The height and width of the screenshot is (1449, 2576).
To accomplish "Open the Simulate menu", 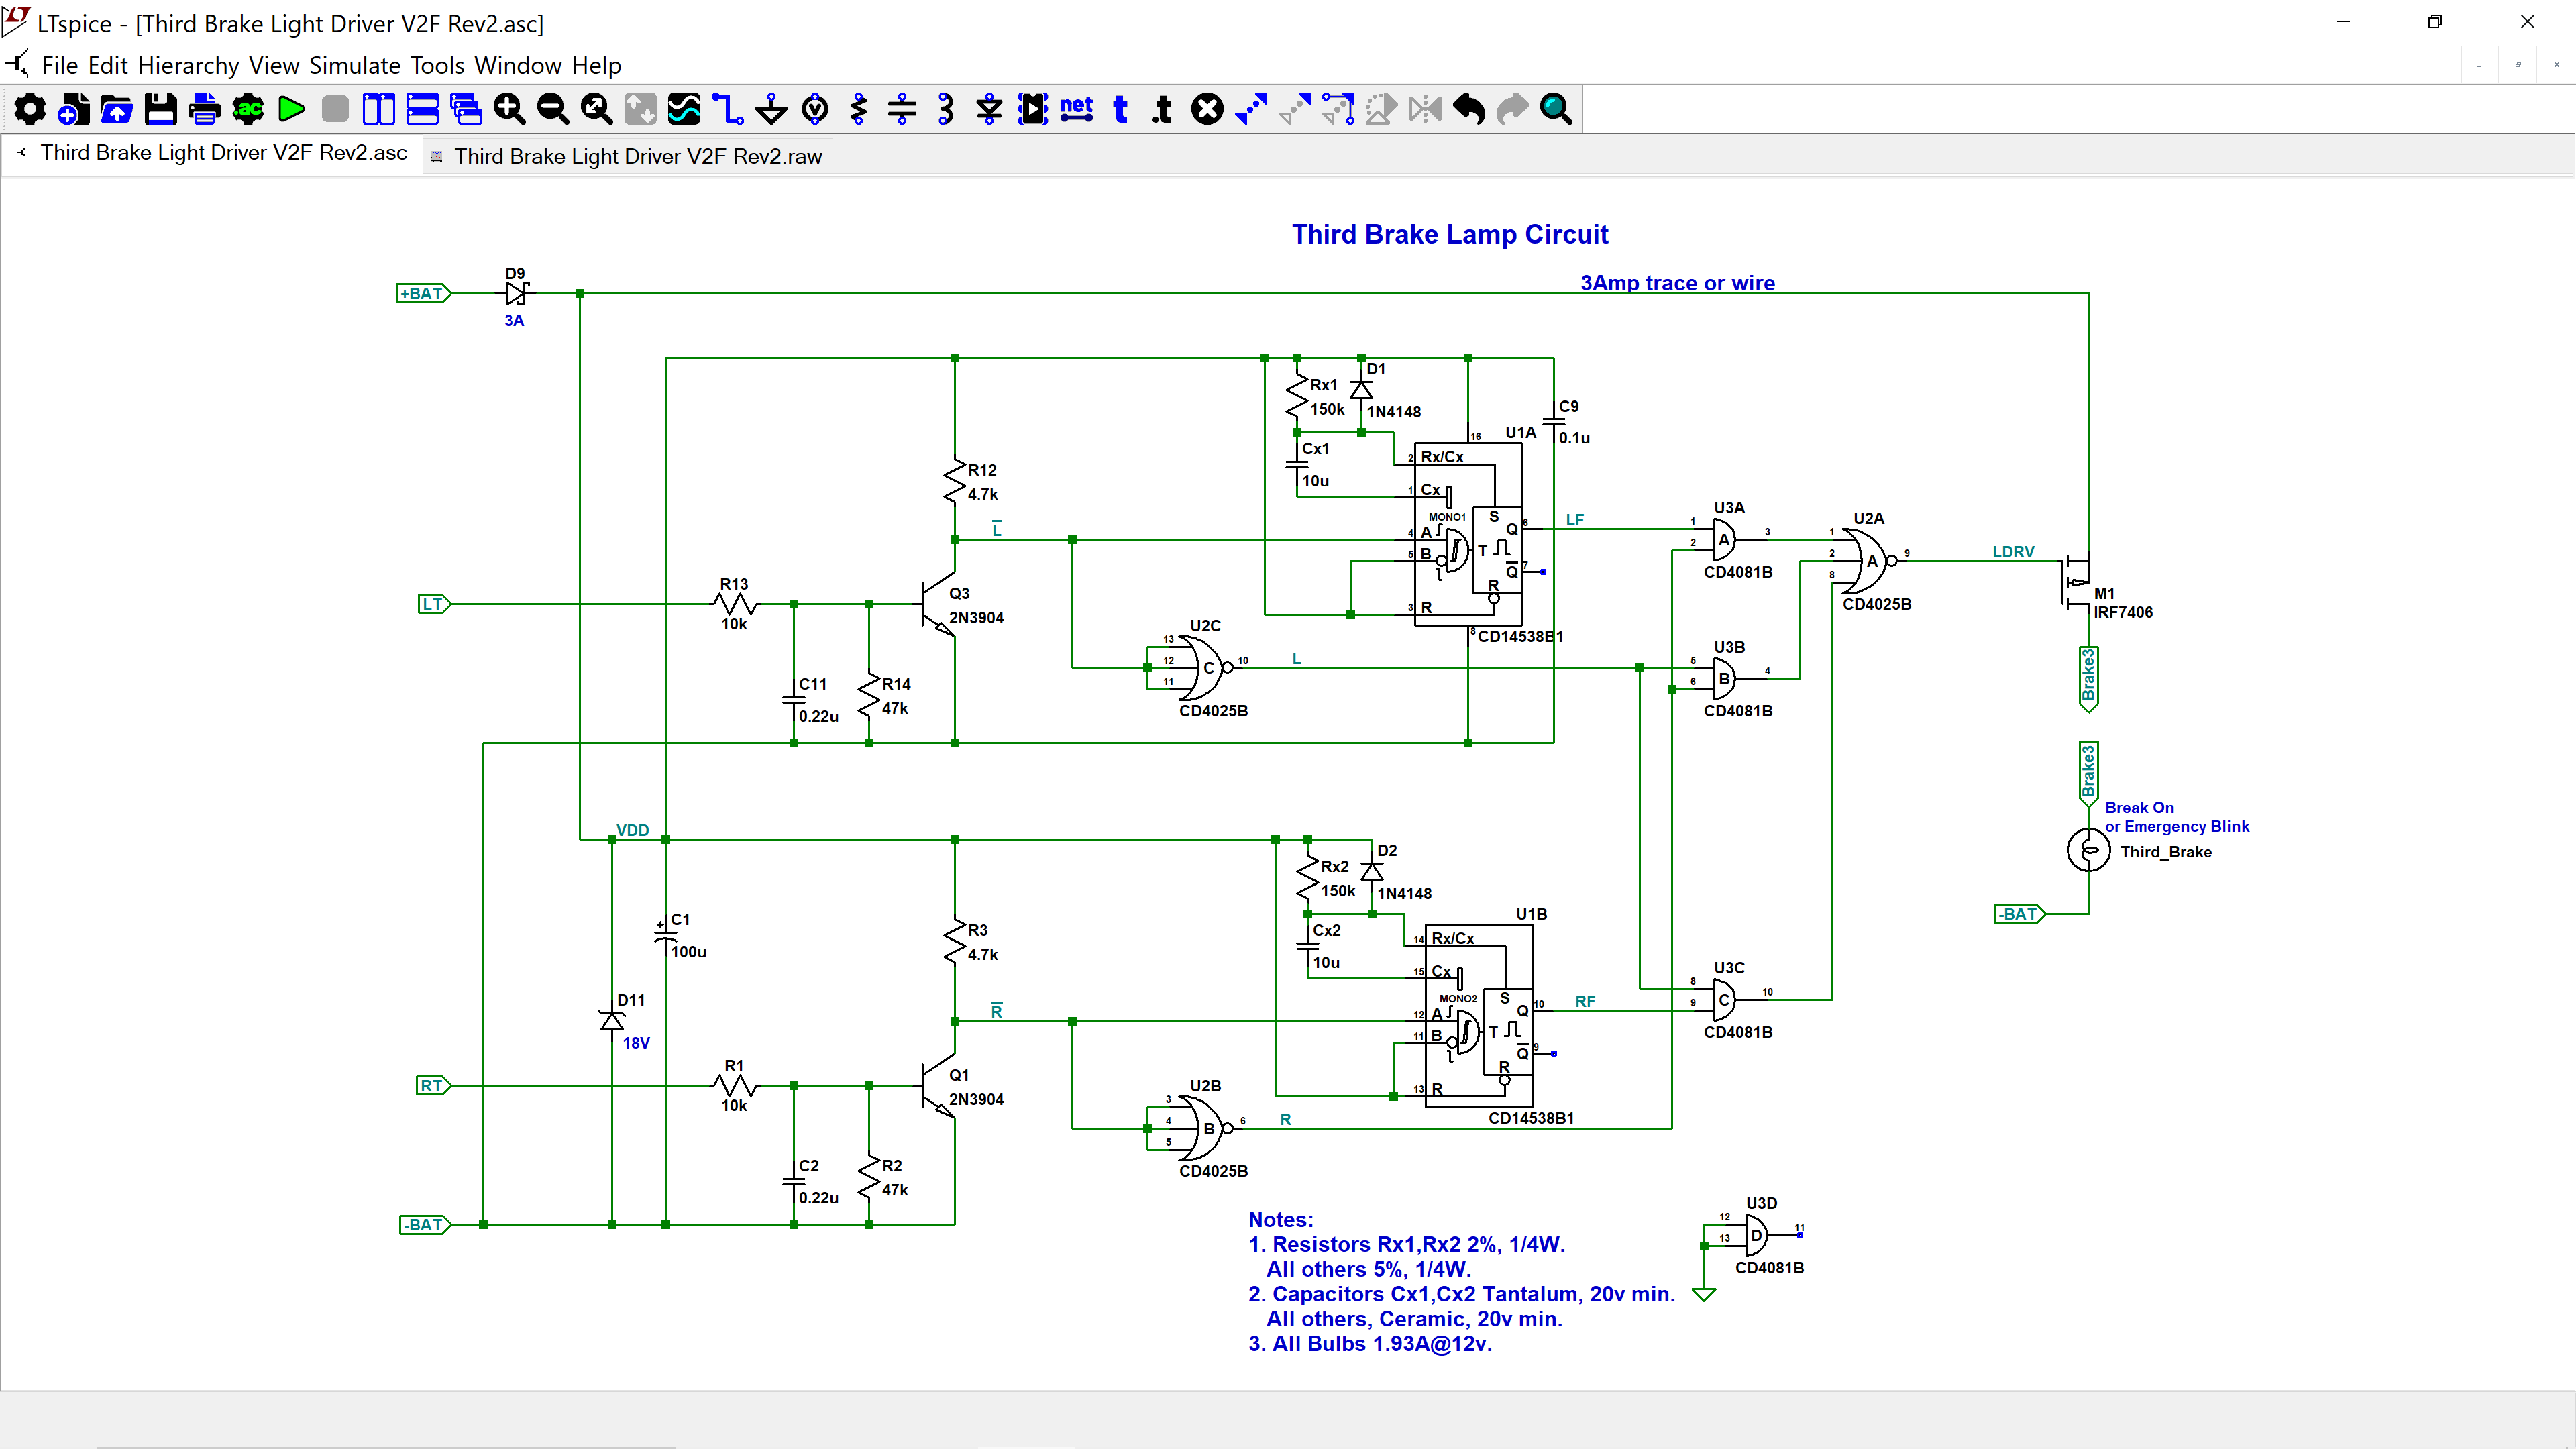I will point(355,66).
